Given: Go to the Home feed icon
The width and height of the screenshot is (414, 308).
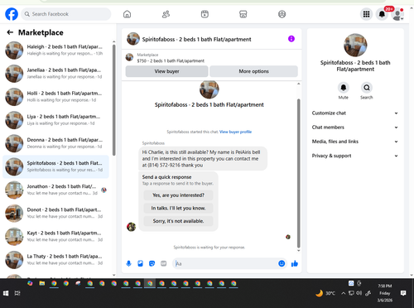Looking at the screenshot, I should (x=127, y=14).
